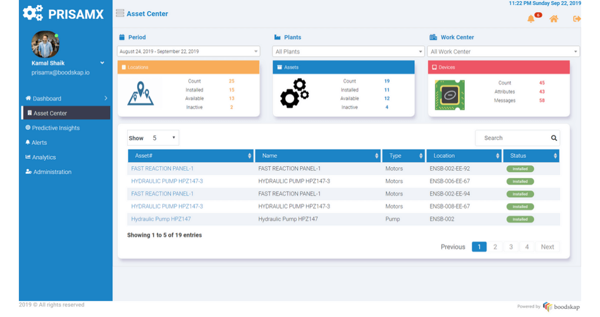The height and width of the screenshot is (317, 600).
Task: Click the Period calendar icon
Action: (122, 37)
